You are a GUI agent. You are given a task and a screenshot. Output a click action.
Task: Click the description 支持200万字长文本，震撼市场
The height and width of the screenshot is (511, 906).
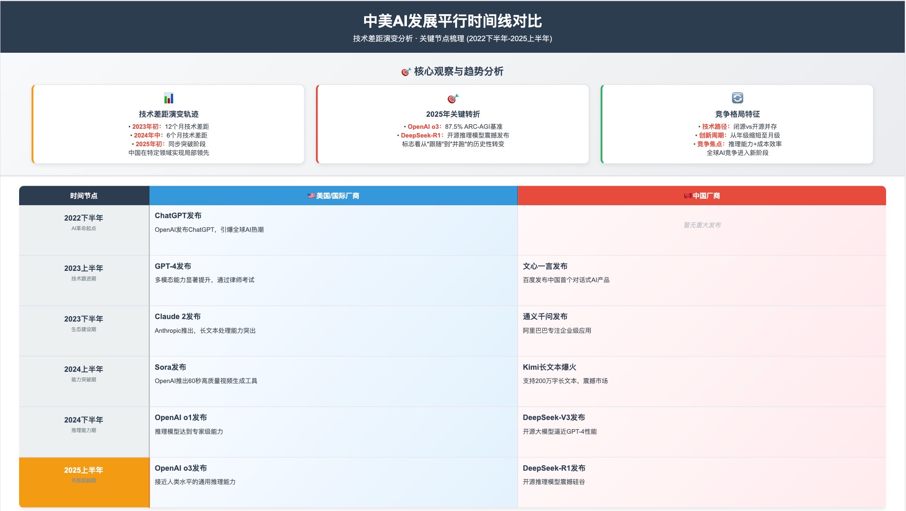click(x=566, y=381)
